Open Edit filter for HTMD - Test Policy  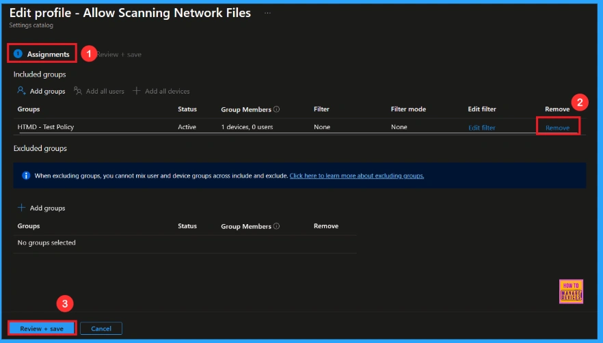(481, 128)
